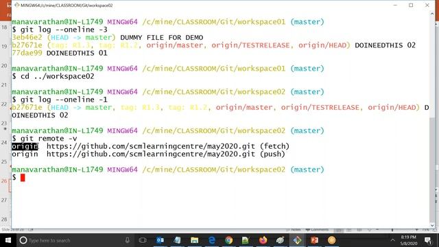Screen dimensions: 439x247
Task: Click the 'git log --oneline -3' command
Action: pos(60,30)
